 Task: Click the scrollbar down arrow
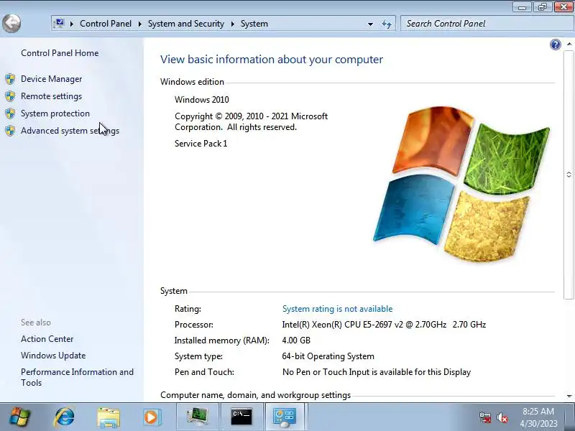pyautogui.click(x=569, y=396)
